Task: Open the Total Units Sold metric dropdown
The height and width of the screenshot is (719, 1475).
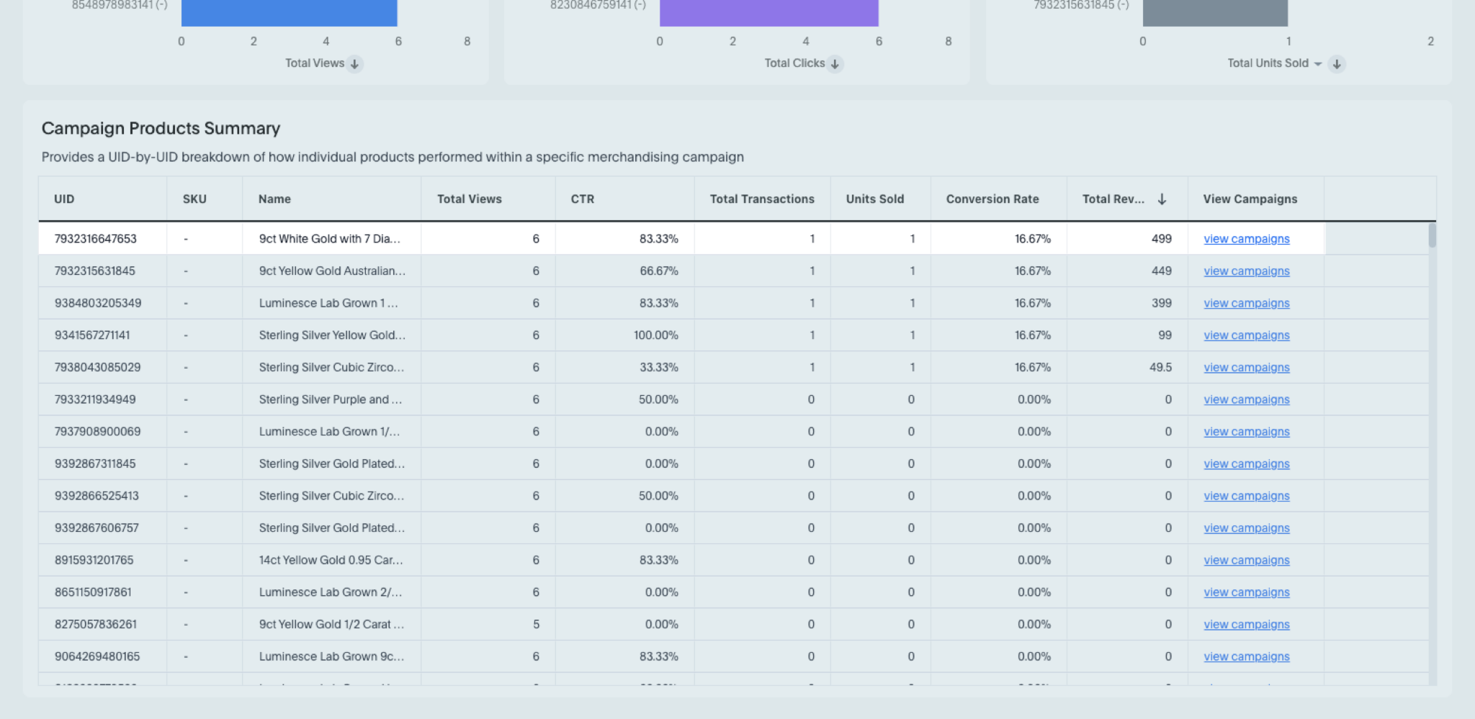Action: (1317, 64)
